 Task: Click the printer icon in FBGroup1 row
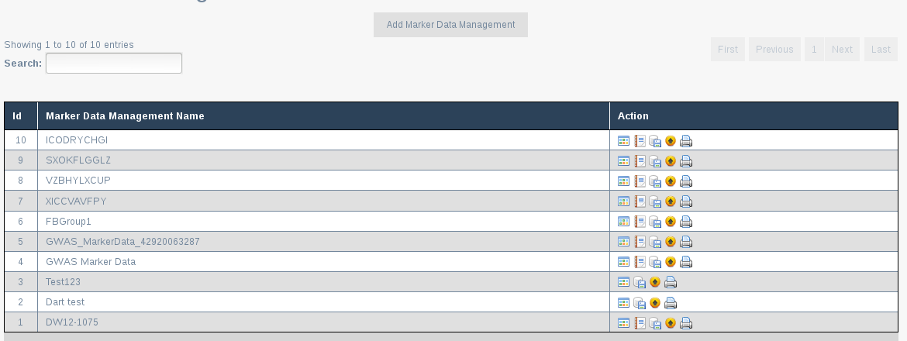point(686,222)
